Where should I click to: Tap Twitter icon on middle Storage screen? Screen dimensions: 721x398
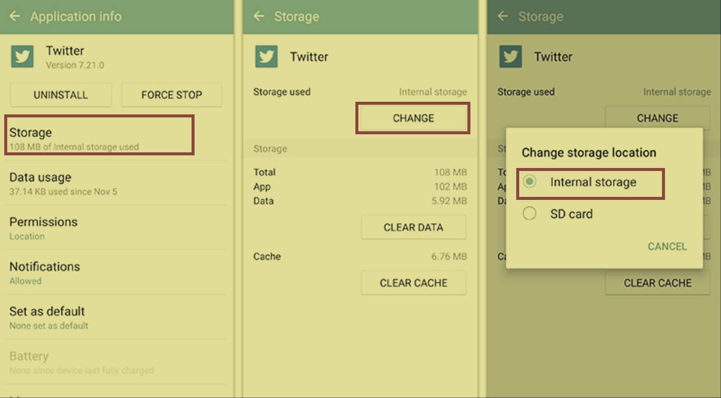click(266, 57)
